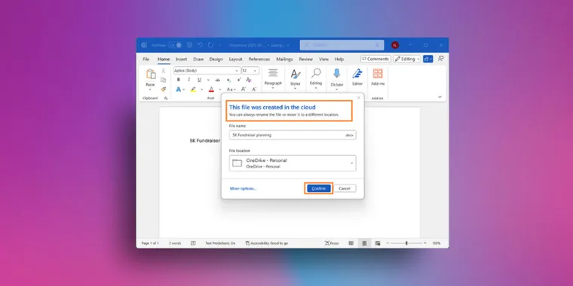Screen dimensions: 573x286
Task: Collapse the ribbon with the chevron
Action: point(440,97)
